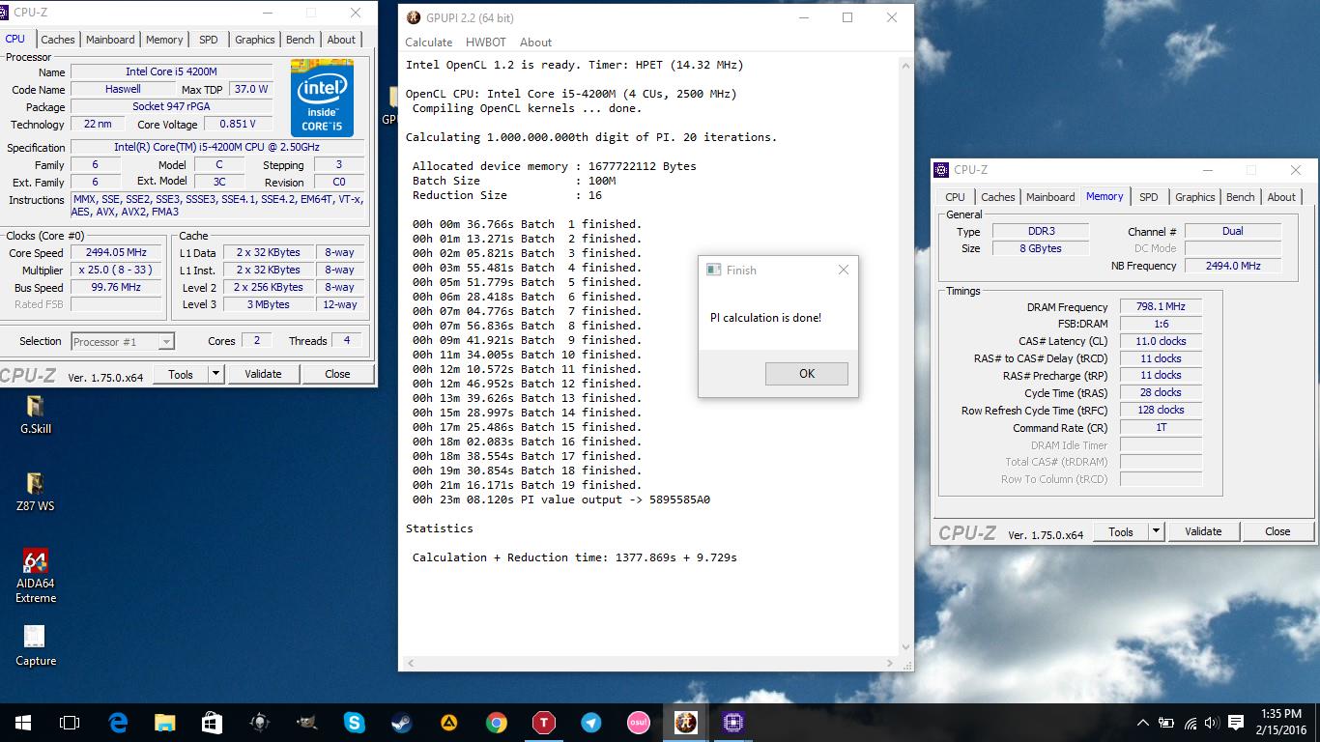Open the Memory tab in the left CPU-Z window

164,40
